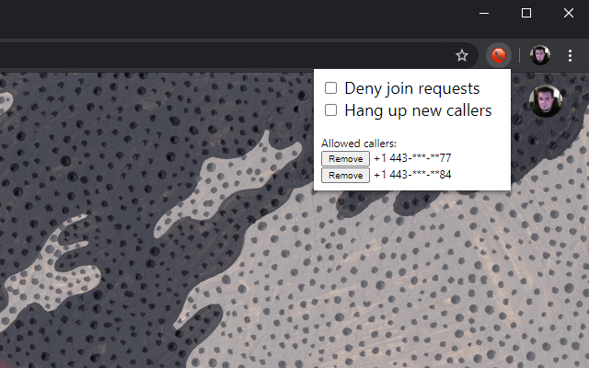Select the Deny join requests label
589x368 pixels.
412,88
